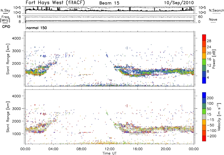Pick the red top segment of the power colorbar
This screenshot has height=155, width=224.
[204, 38]
